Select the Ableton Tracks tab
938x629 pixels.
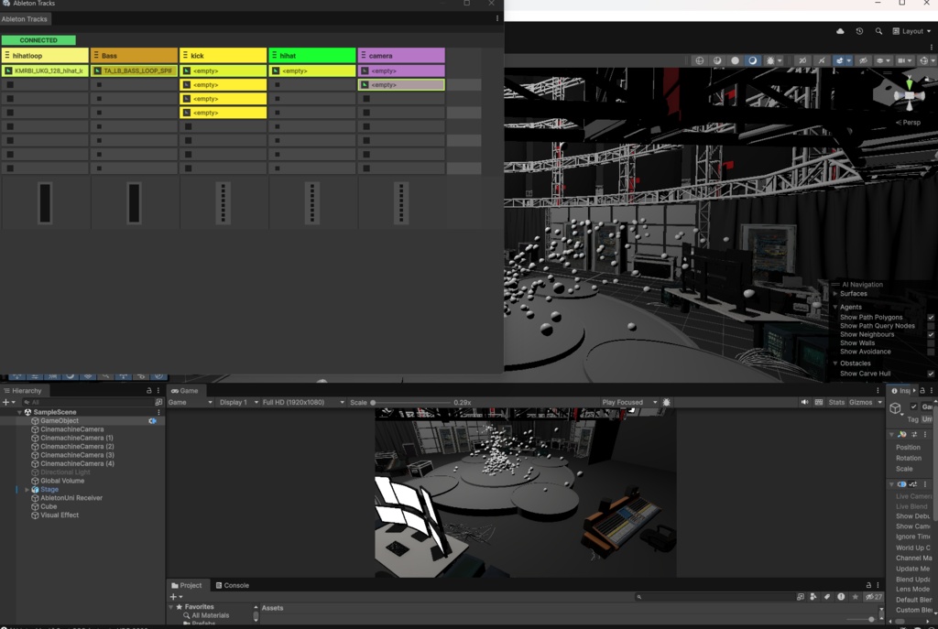point(25,19)
